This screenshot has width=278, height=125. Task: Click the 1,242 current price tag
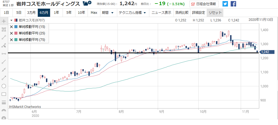pyautogui.click(x=267, y=52)
